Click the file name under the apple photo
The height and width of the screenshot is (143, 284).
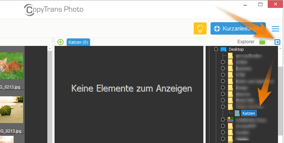point(11,131)
